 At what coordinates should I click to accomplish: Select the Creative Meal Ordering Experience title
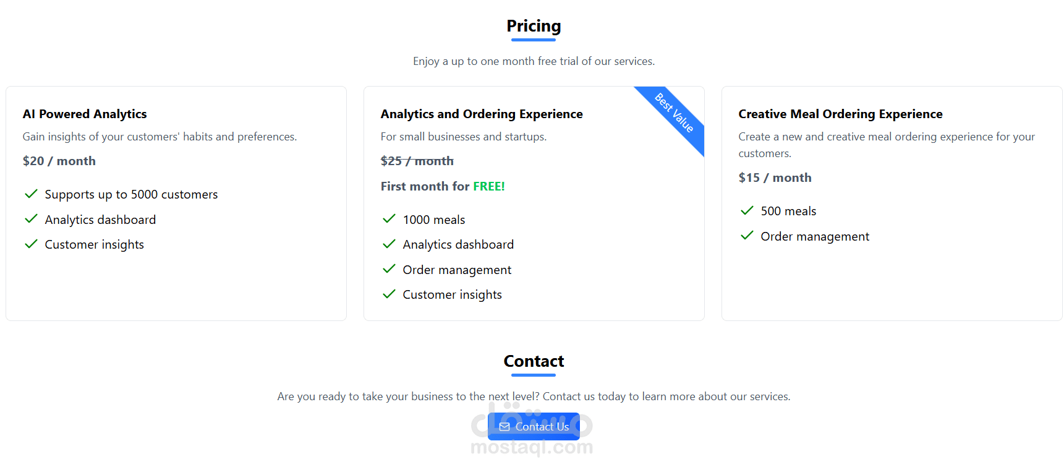840,114
